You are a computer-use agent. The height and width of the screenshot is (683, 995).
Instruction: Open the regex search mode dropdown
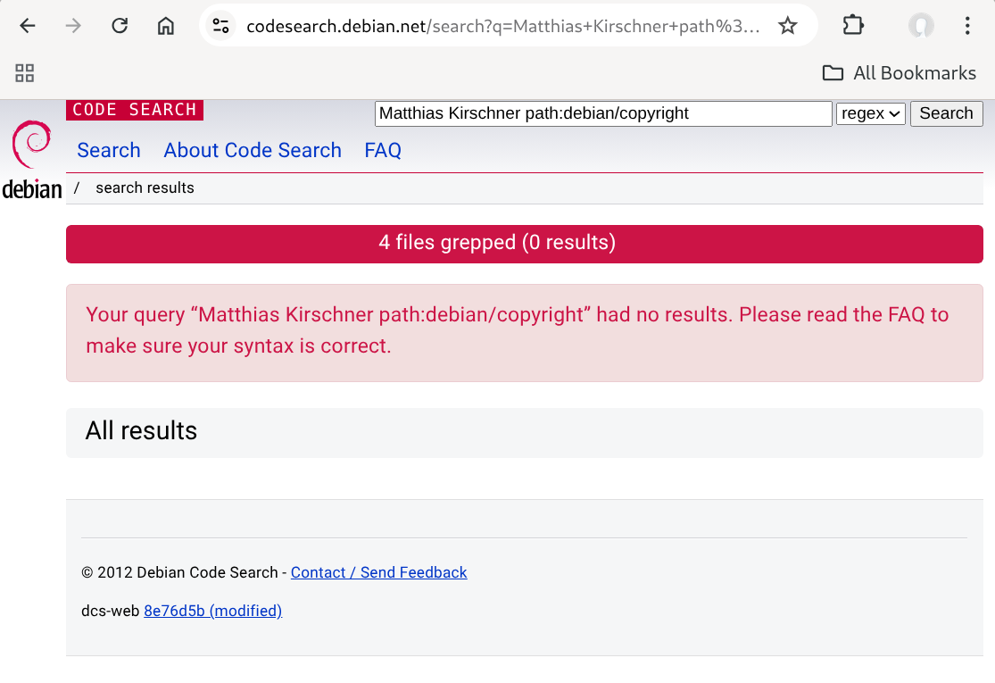point(869,113)
